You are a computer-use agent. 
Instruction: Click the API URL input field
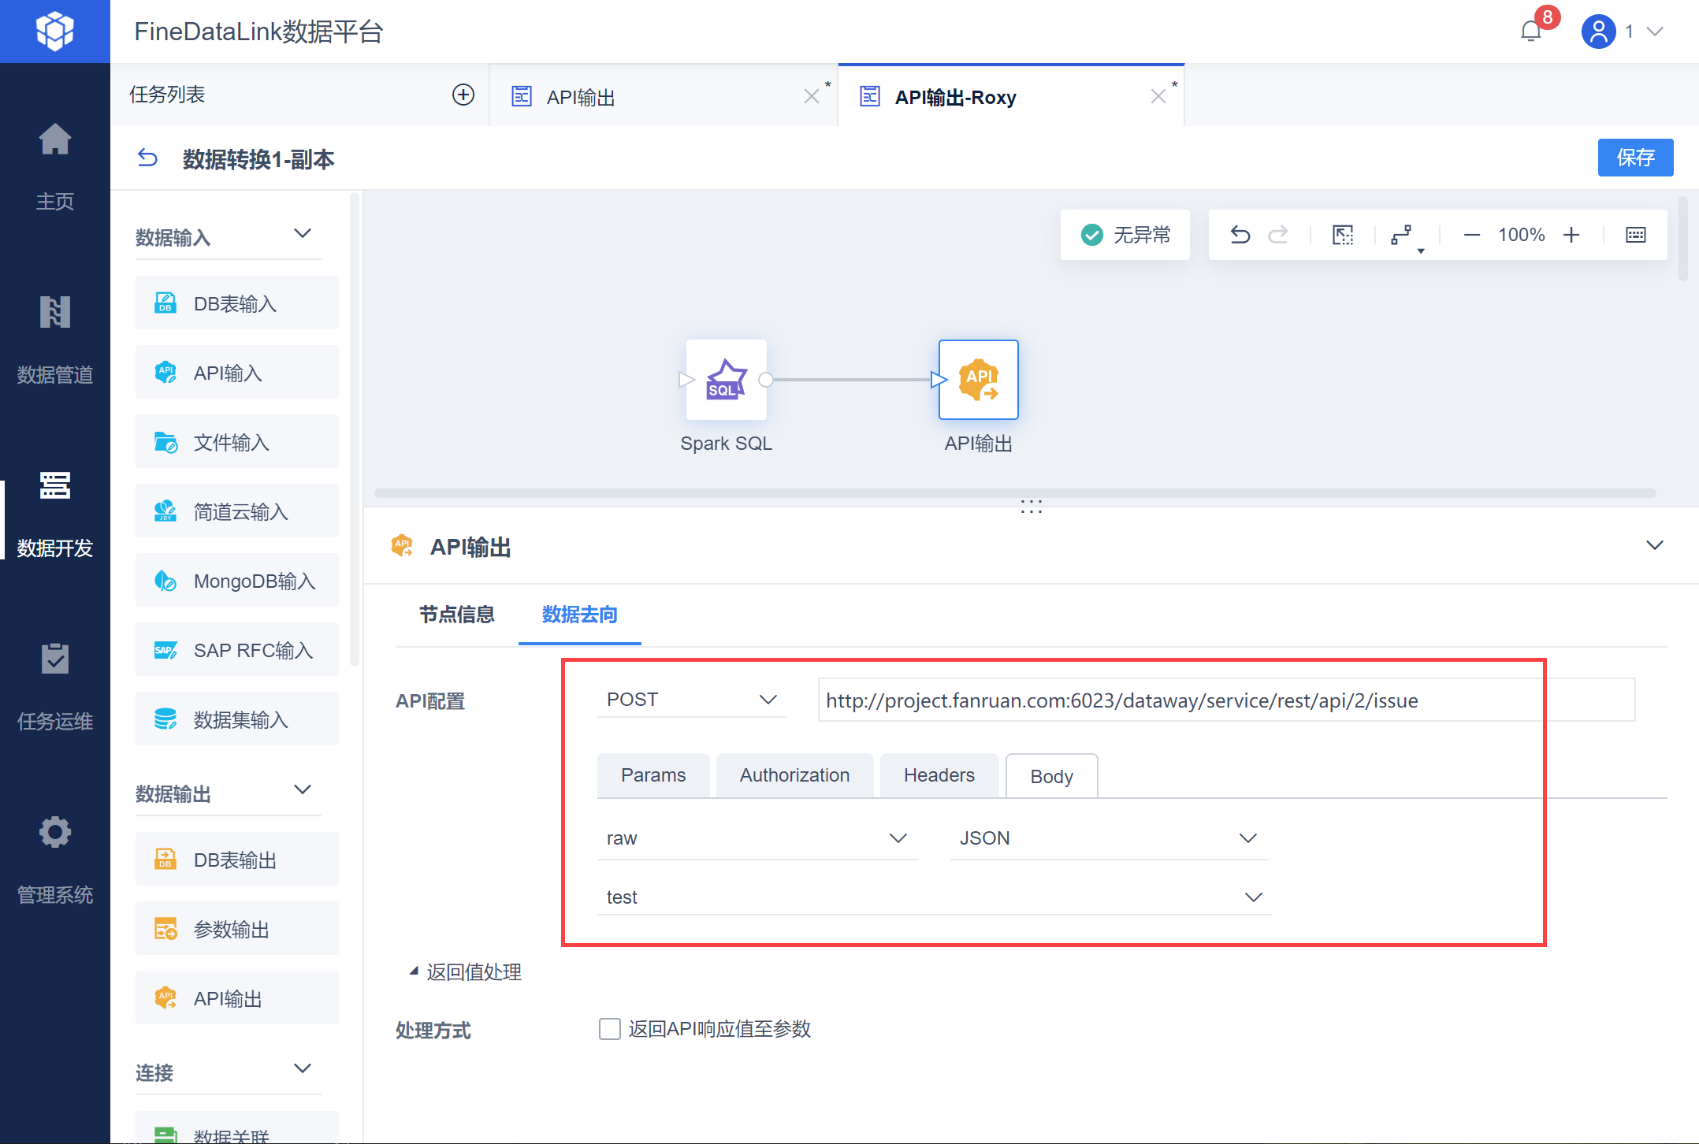tap(1225, 700)
